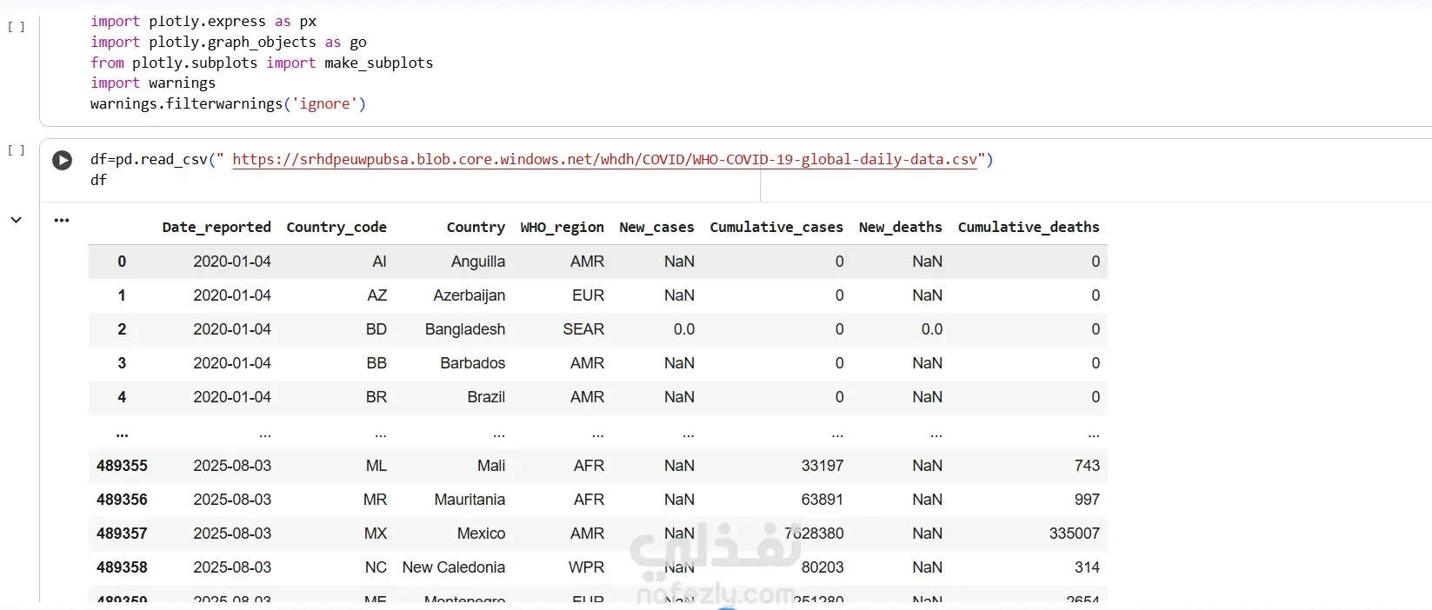Select the New_deaths column header
This screenshot has width=1432, height=610.
click(900, 228)
